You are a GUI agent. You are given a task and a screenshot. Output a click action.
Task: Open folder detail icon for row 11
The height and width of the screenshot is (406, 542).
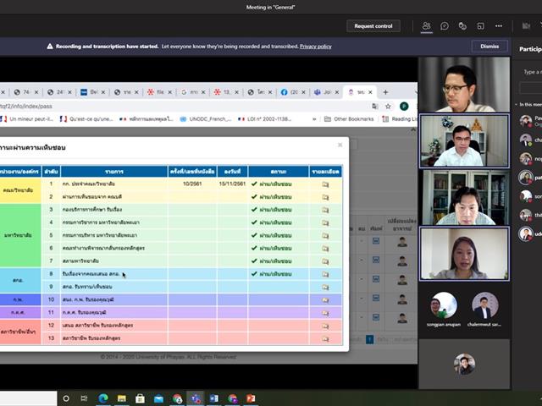[x=325, y=313]
